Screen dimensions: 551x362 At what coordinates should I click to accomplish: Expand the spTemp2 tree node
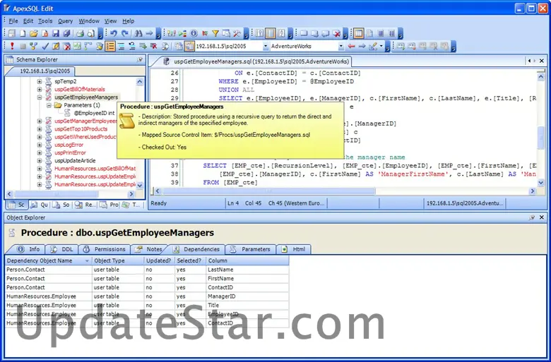pos(40,81)
